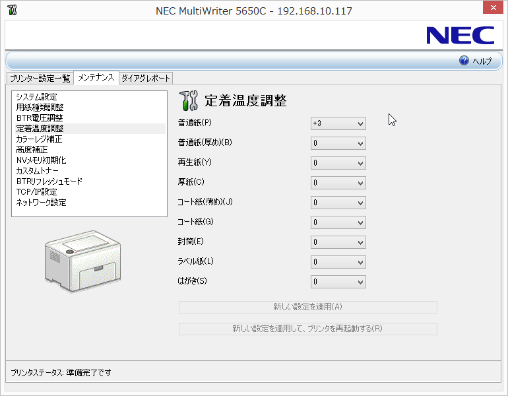508x396 pixels.
Task: Click the 再生紙(Y) label
Action: click(195, 162)
